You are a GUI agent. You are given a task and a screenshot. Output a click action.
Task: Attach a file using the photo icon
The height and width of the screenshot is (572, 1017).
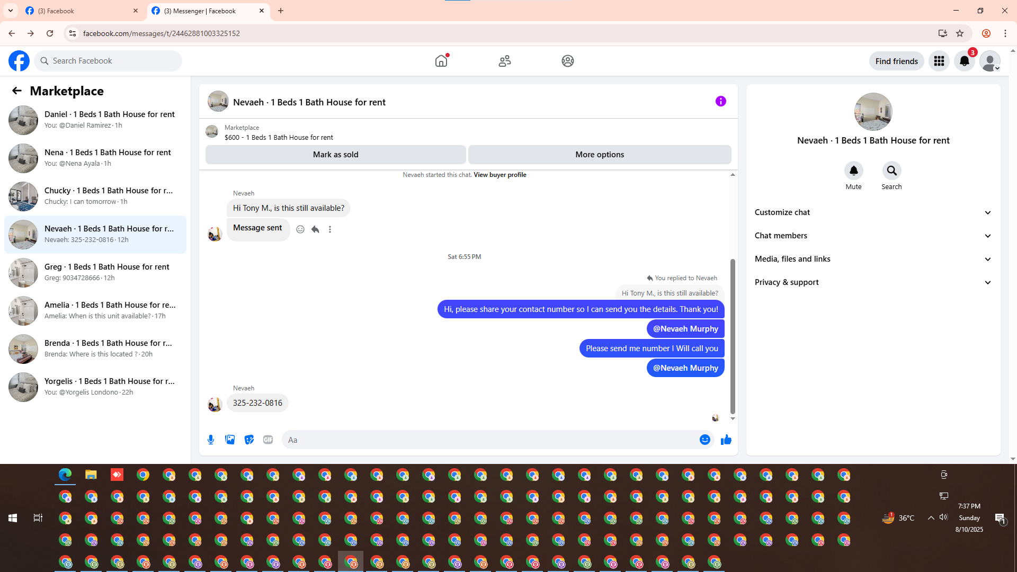pos(230,440)
